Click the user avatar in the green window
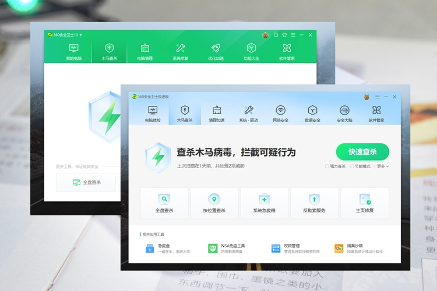The image size is (437, 291). (265, 35)
